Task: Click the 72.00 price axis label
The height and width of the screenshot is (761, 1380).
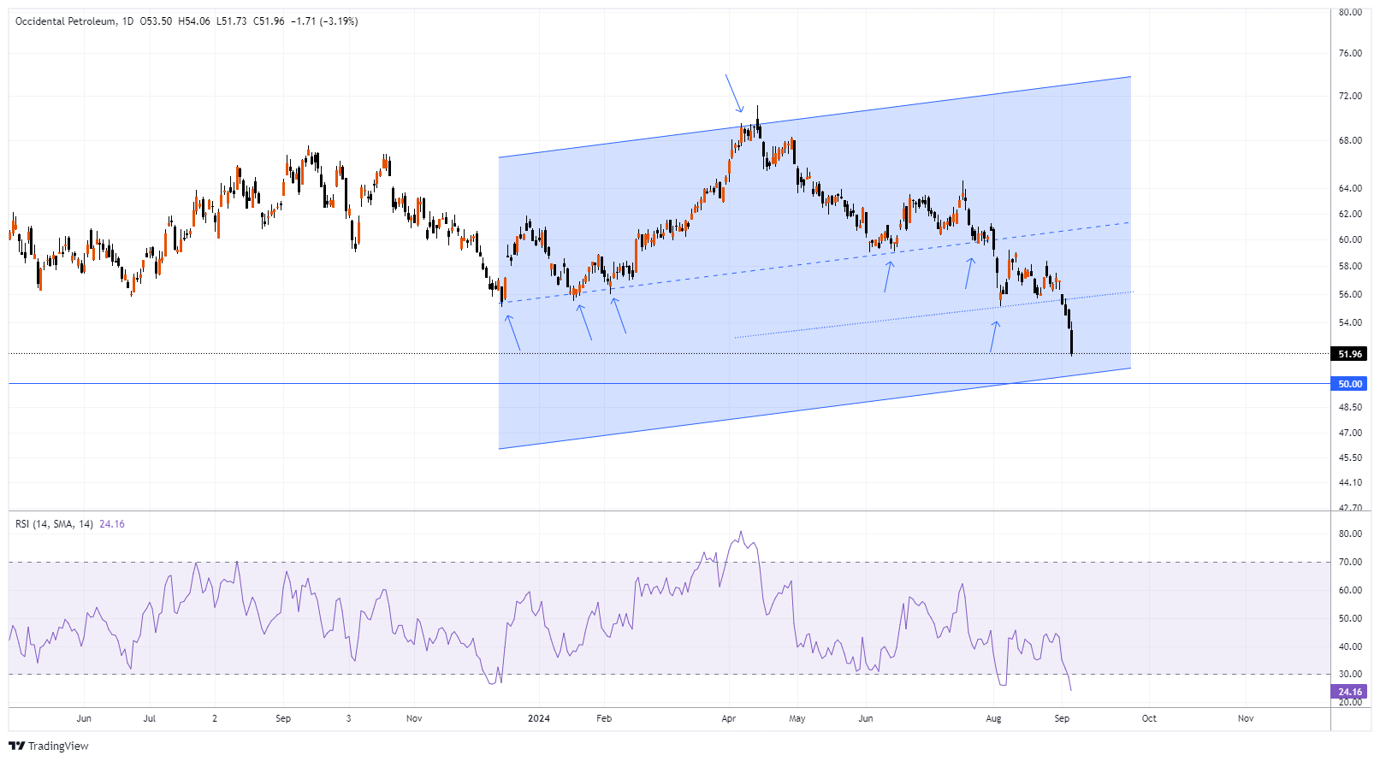Action: (1350, 96)
